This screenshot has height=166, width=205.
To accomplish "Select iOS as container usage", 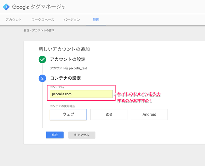I will [x=109, y=115].
